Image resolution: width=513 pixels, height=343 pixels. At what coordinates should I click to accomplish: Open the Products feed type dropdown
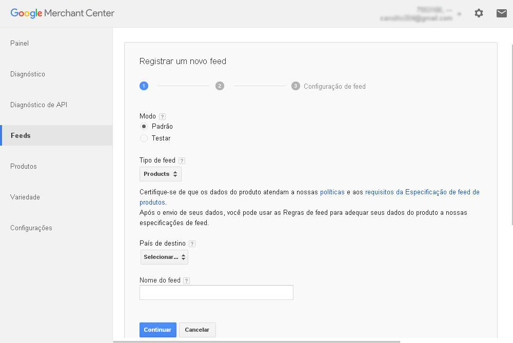pos(161,174)
